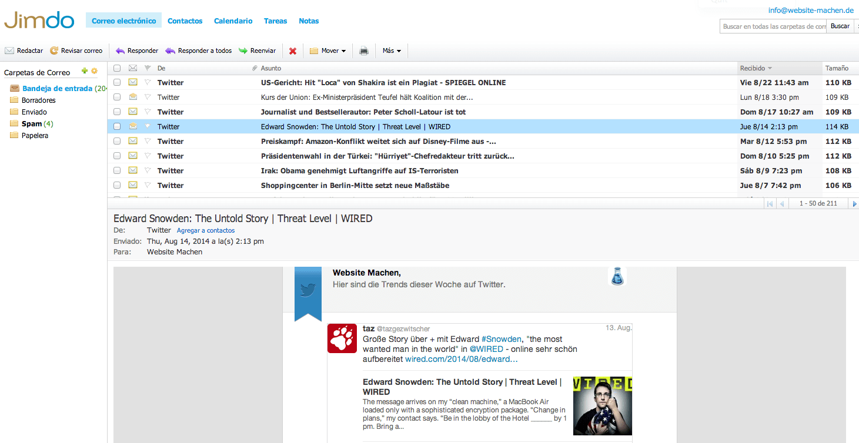Check the US-Gericht Shakira email checkbox

pyautogui.click(x=117, y=82)
